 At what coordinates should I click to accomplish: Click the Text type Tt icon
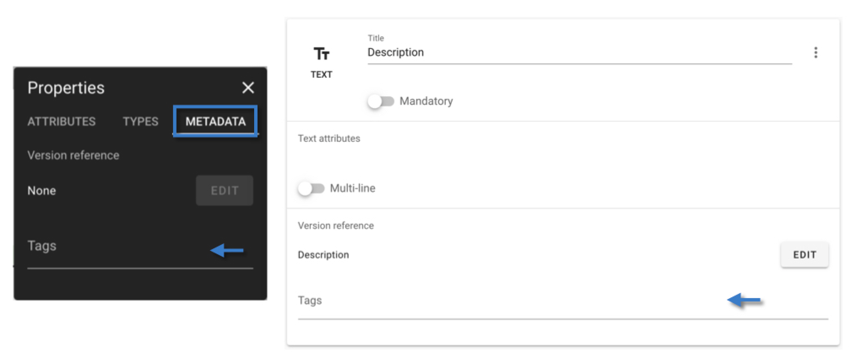point(321,54)
